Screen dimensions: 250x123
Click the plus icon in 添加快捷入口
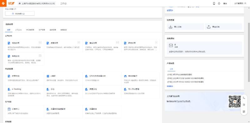pyautogui.click(x=13, y=14)
